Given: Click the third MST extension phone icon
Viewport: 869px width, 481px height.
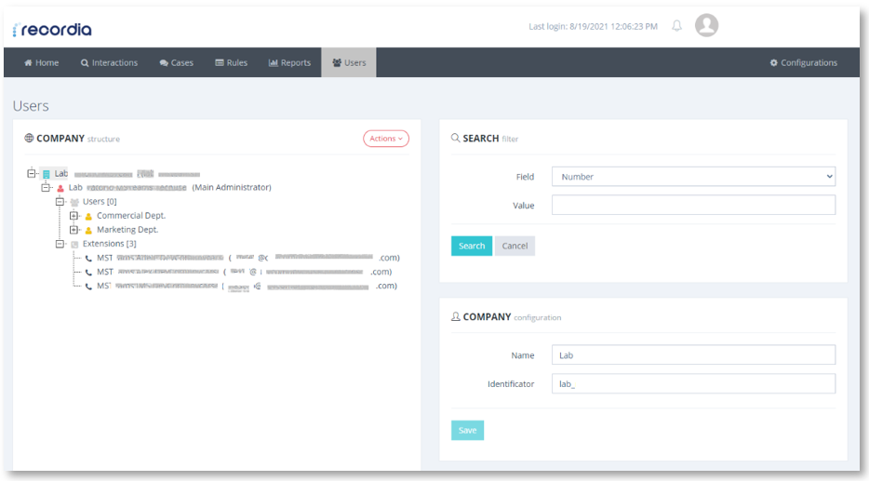Looking at the screenshot, I should pos(88,287).
